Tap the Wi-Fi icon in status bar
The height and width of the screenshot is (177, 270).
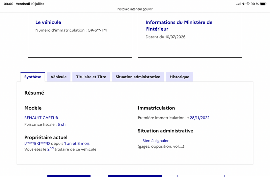point(243,4)
